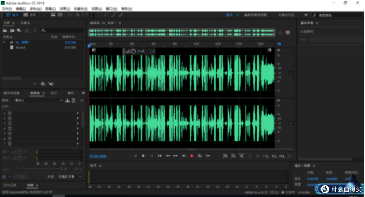Switch to the Multitrack (多轨) editor view
Viewport: 365px width, 197px height.
(29, 15)
